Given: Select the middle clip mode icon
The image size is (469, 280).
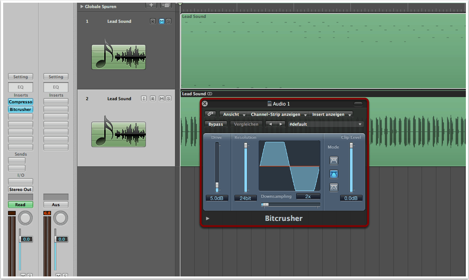Looking at the screenshot, I should pyautogui.click(x=334, y=174).
